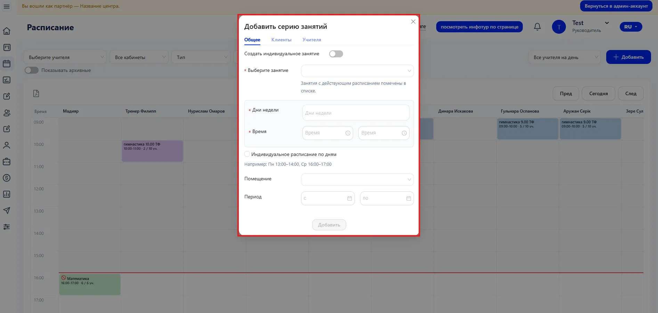This screenshot has width=658, height=313.
Task: Open the notifications bell
Action: [537, 27]
